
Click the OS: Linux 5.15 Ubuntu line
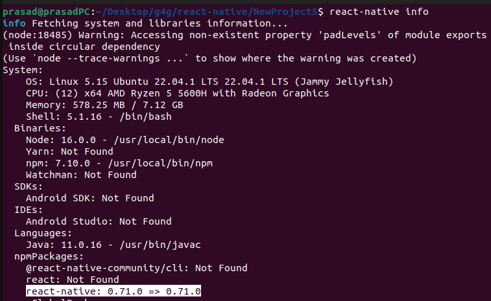pos(210,82)
